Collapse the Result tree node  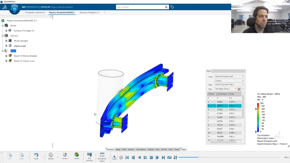3,51
